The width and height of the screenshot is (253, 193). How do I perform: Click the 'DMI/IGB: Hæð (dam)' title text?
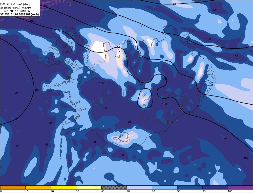coord(15,4)
